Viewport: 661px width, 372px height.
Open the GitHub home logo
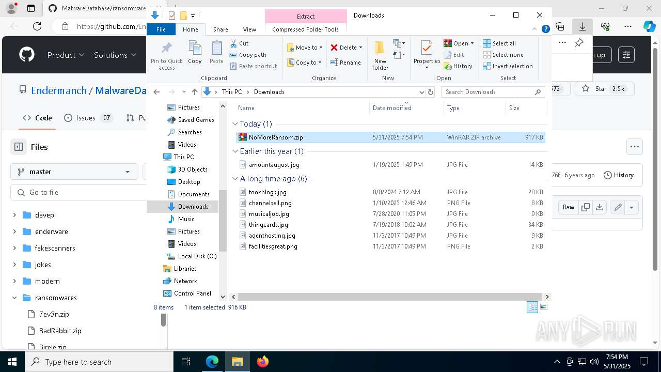point(27,55)
